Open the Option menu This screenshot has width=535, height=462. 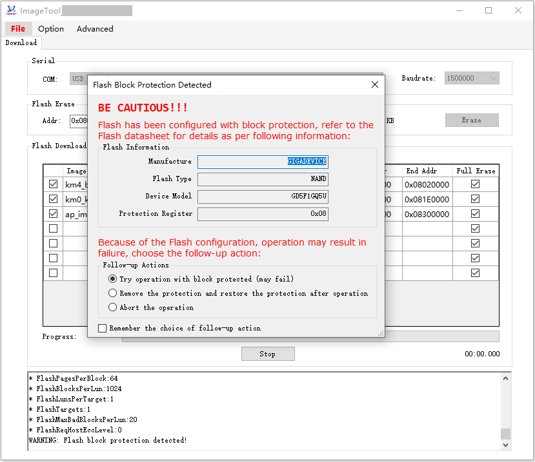point(51,28)
